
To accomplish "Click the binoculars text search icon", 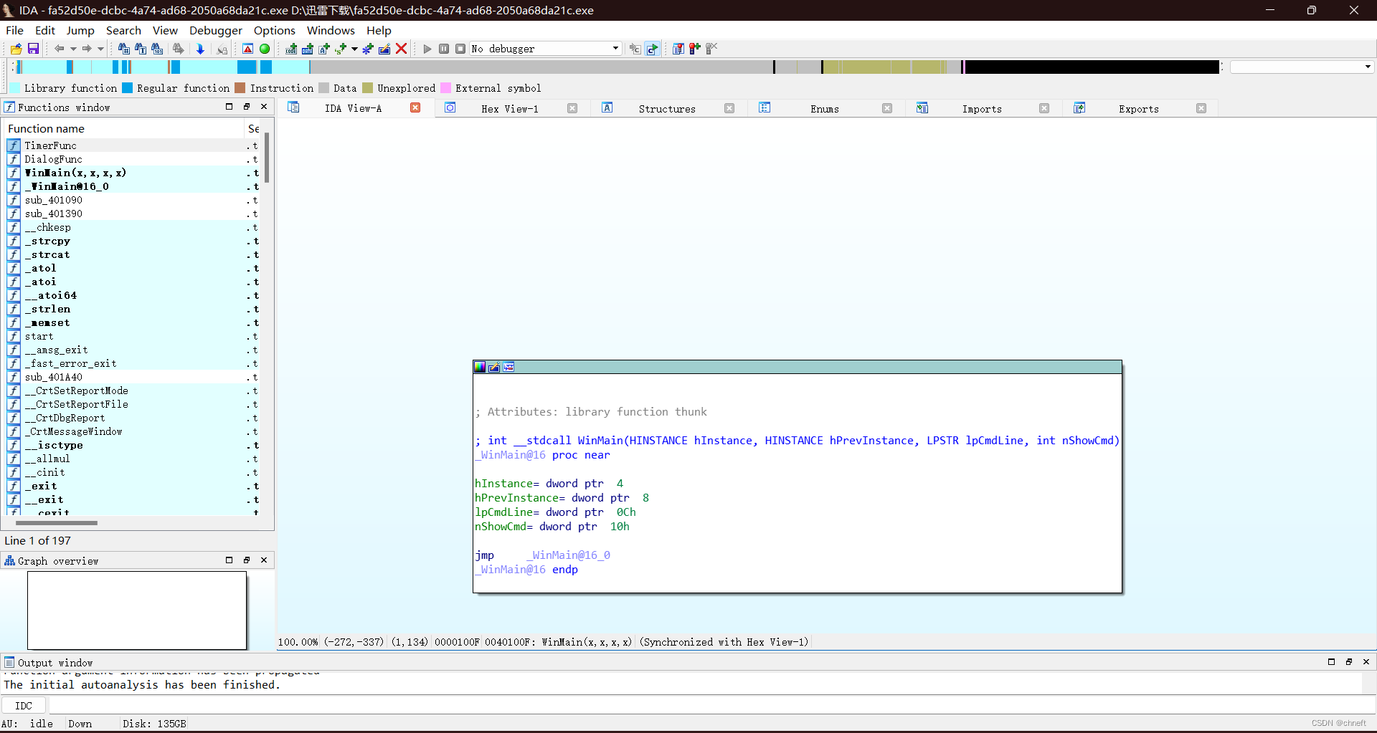I will (141, 49).
